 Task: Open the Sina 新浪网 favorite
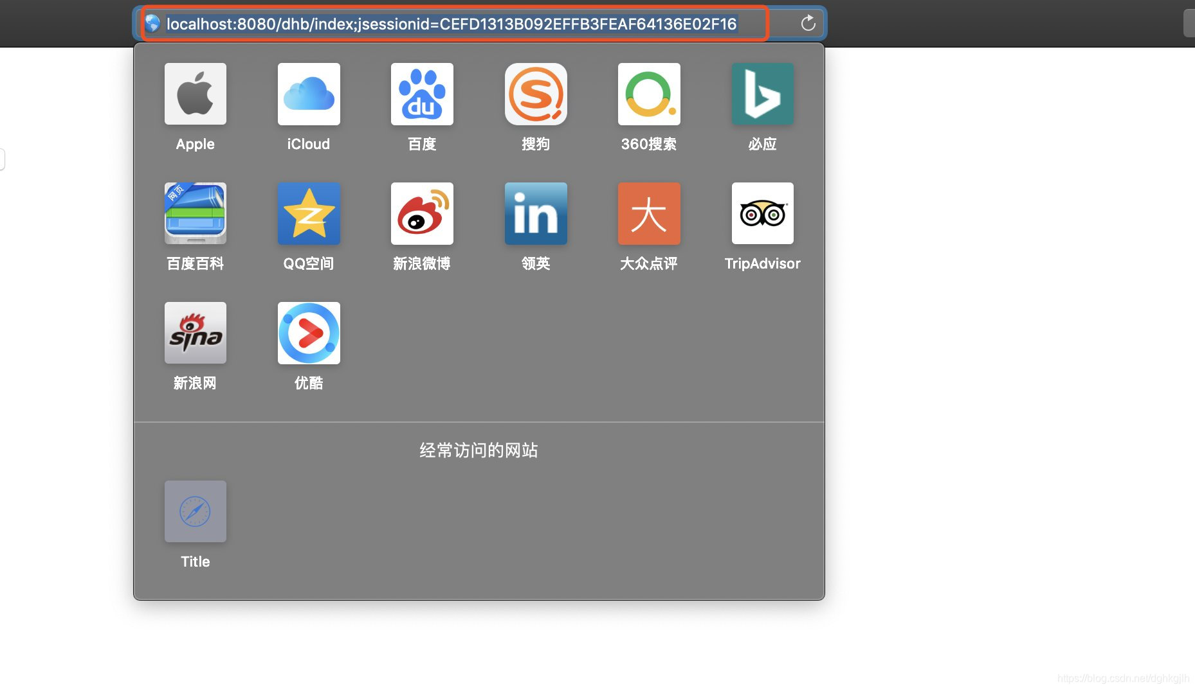pos(196,333)
